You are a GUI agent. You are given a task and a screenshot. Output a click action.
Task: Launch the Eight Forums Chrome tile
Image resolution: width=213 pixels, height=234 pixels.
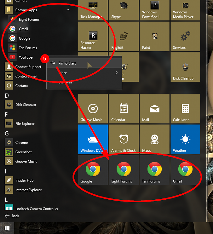(124, 170)
